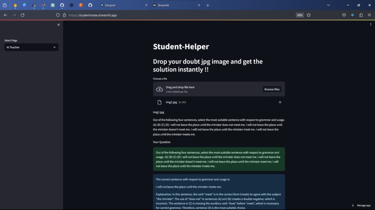Screen dimensions: 375x210
Task: Close the Devpost tab
Action: [146, 5]
